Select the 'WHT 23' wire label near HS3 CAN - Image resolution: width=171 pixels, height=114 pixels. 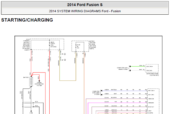pyautogui.click(x=142, y=69)
